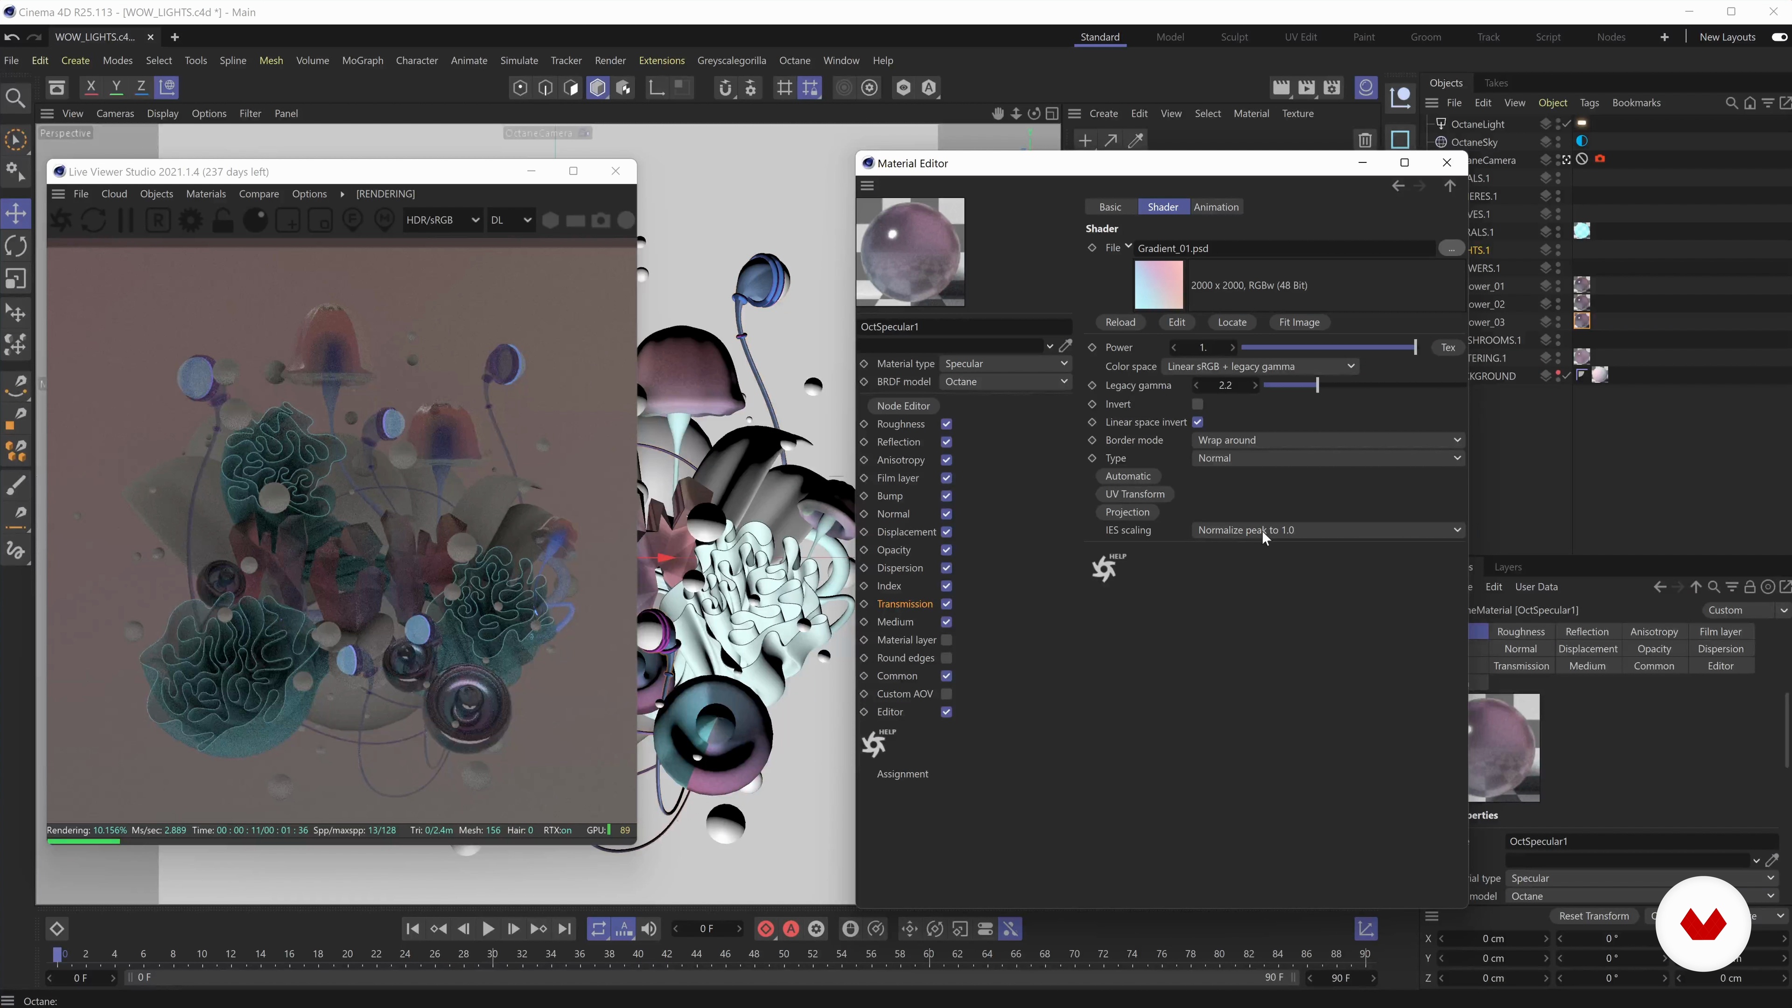Open the shader Type dropdown
The width and height of the screenshot is (1792, 1008).
click(1329, 458)
